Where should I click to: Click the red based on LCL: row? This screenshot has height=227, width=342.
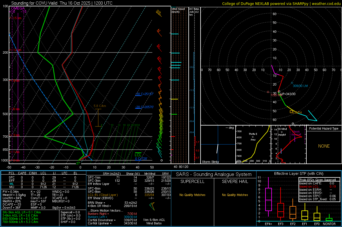tap(318, 186)
